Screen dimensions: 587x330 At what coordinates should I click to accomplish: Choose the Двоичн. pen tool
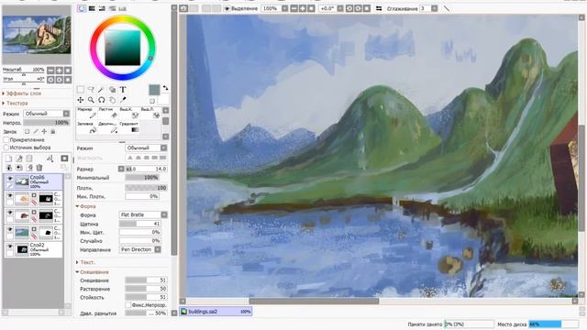(x=107, y=127)
